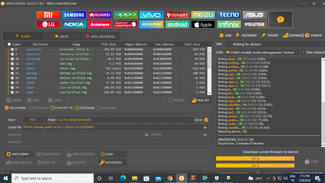Screen dimensions: 325x183
Task: Open the CONFIG settings
Action: pos(313,35)
